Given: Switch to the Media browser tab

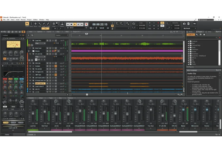Looking at the screenshot, I should coord(191,32).
